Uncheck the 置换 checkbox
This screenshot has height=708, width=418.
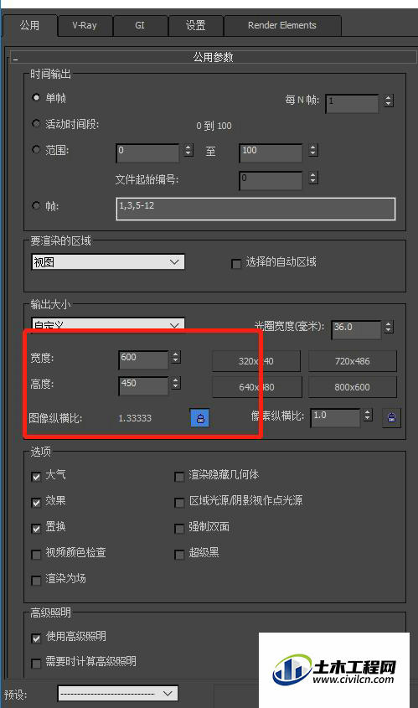[x=36, y=529]
